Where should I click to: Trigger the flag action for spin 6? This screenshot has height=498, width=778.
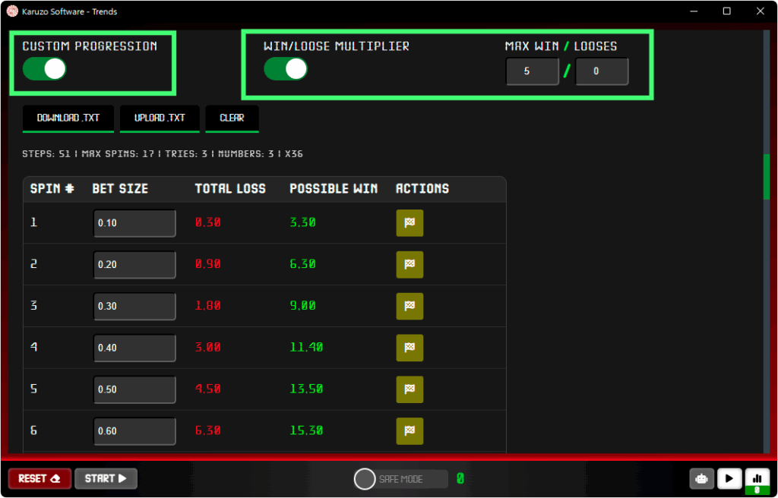(x=410, y=431)
